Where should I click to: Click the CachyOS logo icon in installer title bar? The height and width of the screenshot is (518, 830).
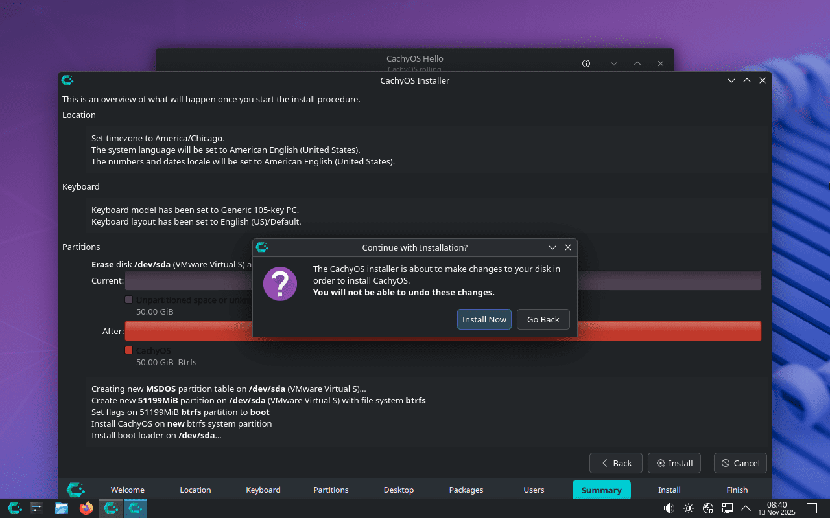click(x=67, y=80)
